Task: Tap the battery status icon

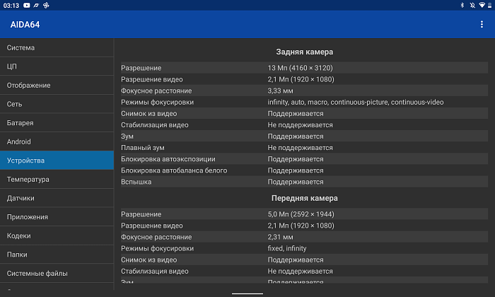Action: pos(490,5)
